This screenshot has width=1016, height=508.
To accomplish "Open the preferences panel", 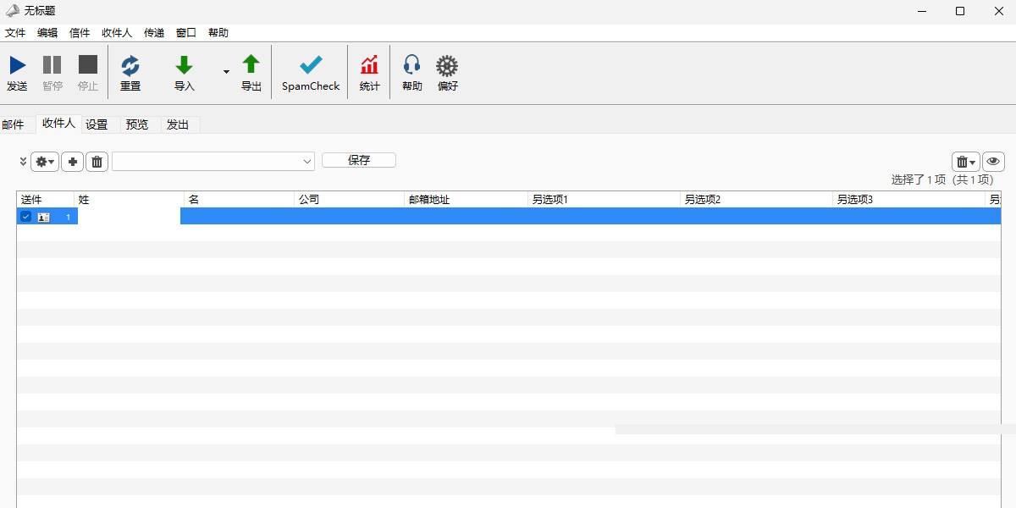I will [x=447, y=72].
